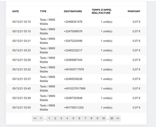Go to page 9
The width and height of the screenshot is (156, 127).
coord(97,118)
